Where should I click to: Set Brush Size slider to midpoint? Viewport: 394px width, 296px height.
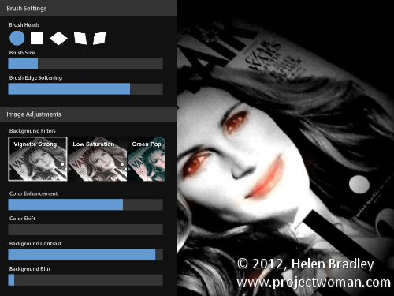tap(86, 64)
